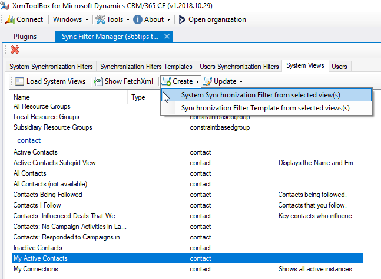Click the Load System Views icon
This screenshot has height=279, width=381.
pos(19,81)
